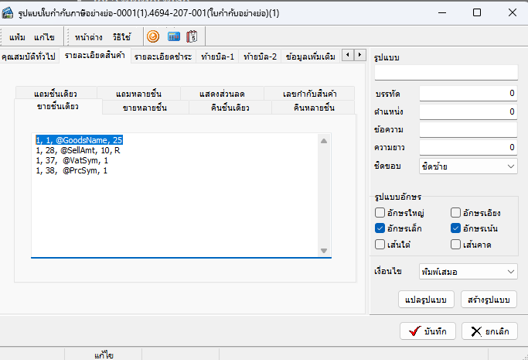Screen dimensions: 528x360
Task: Switch to the รายละเอียดชำระ tab
Action: click(163, 57)
